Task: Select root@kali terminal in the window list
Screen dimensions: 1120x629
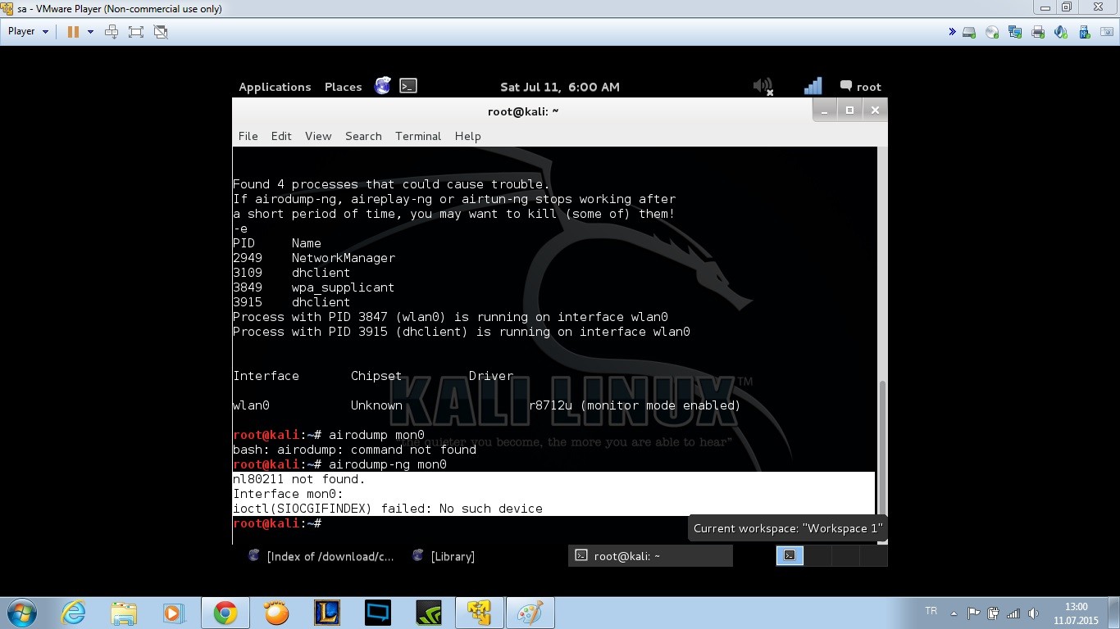Action: click(x=650, y=556)
